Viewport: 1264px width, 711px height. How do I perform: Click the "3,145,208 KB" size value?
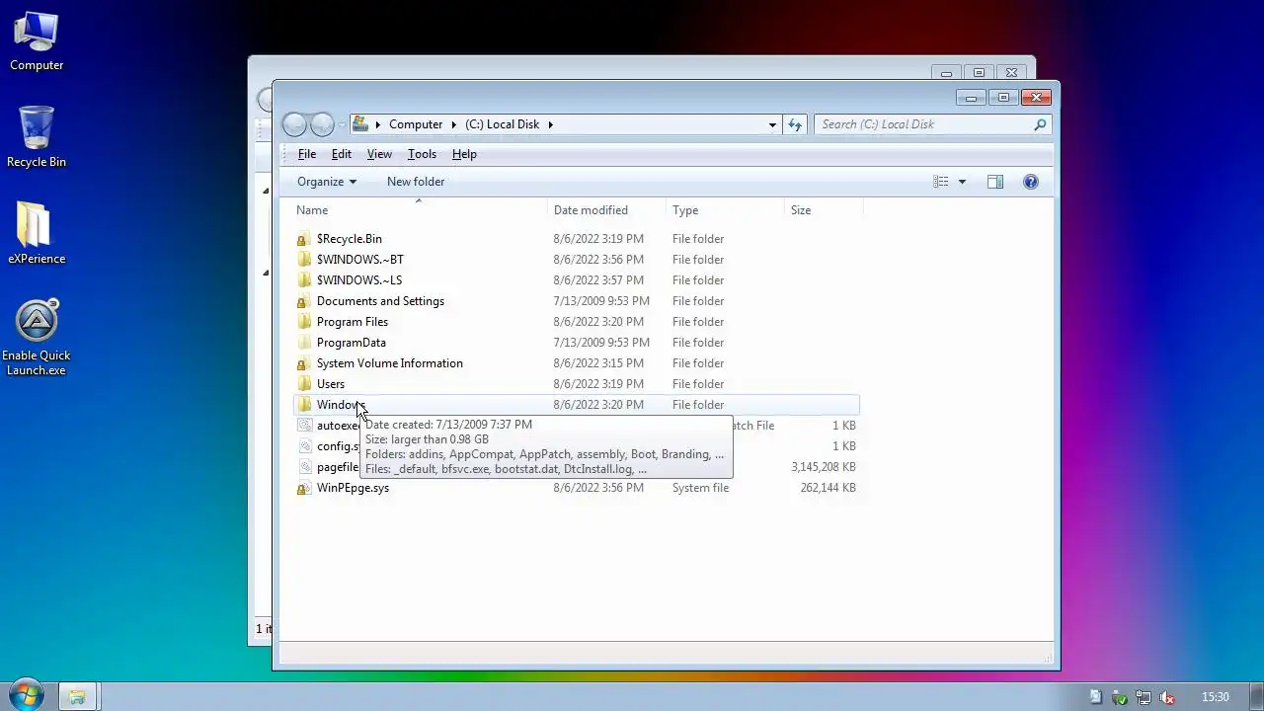coord(824,467)
